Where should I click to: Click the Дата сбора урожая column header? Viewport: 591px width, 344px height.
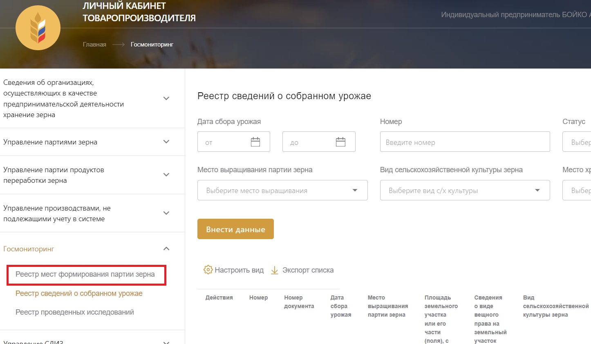[340, 306]
